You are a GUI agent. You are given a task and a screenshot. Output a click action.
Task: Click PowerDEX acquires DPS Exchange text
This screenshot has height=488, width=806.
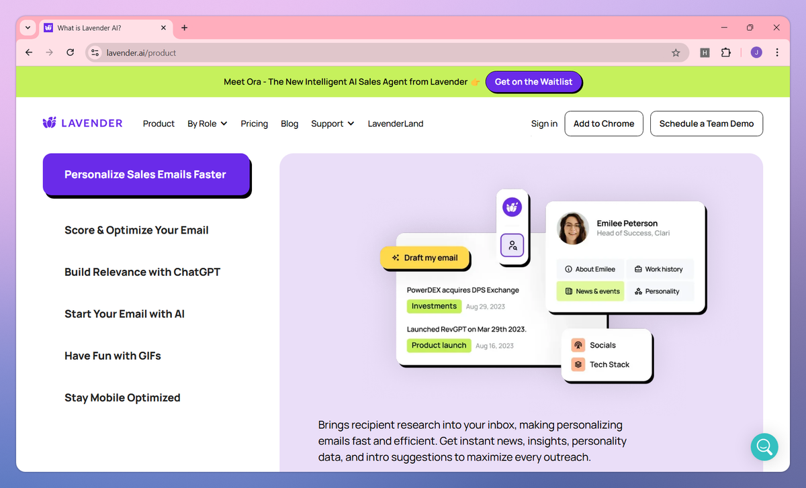tap(463, 290)
